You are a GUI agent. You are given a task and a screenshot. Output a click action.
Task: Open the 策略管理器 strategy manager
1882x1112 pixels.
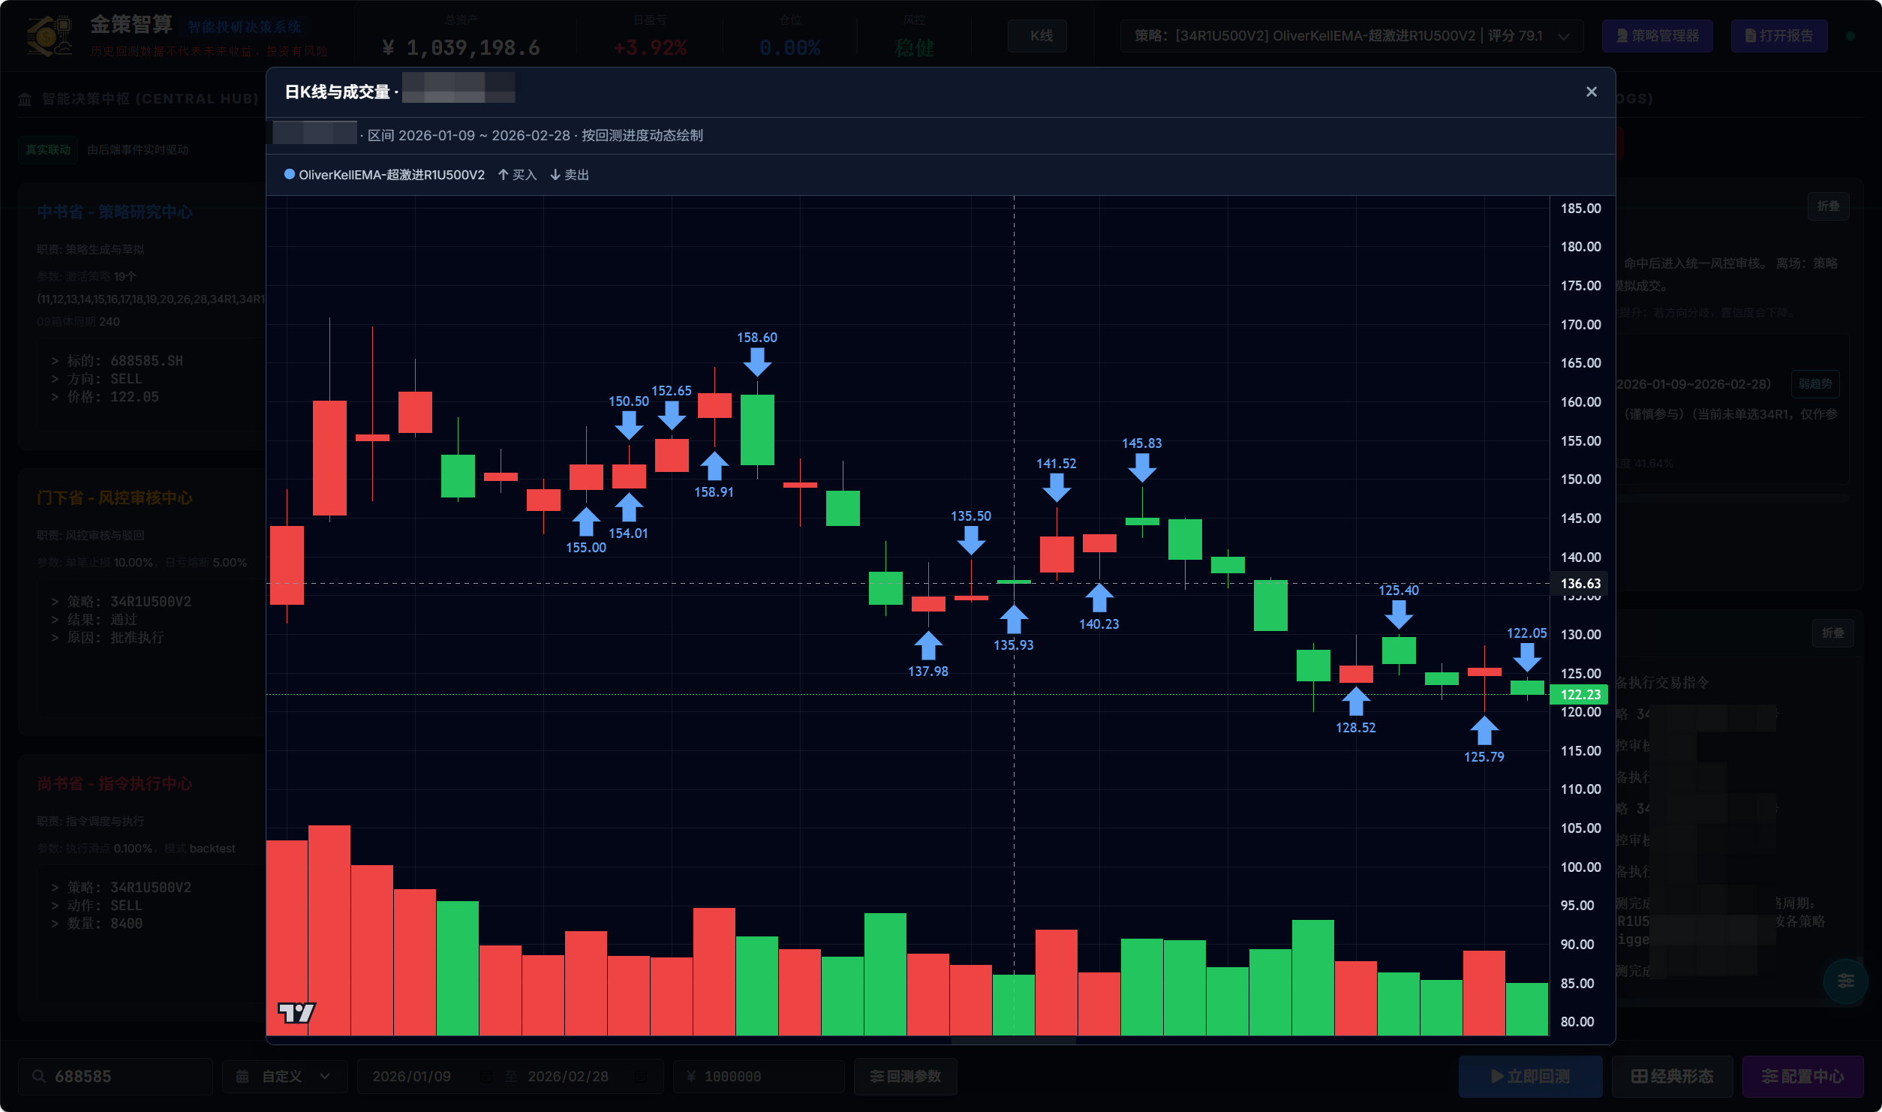1657,36
